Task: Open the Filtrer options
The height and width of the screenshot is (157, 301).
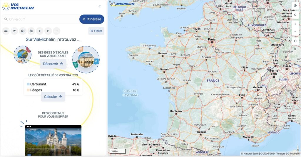Action: coord(96,31)
